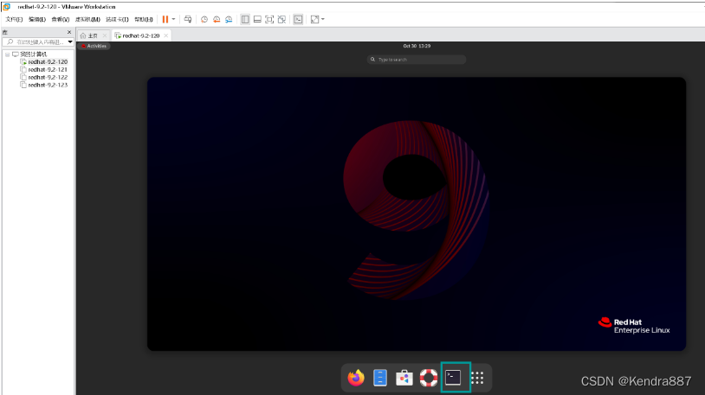Viewport: 705px width, 395px height.
Task: Toggle the thumbnail bar view icon
Action: pyautogui.click(x=257, y=19)
